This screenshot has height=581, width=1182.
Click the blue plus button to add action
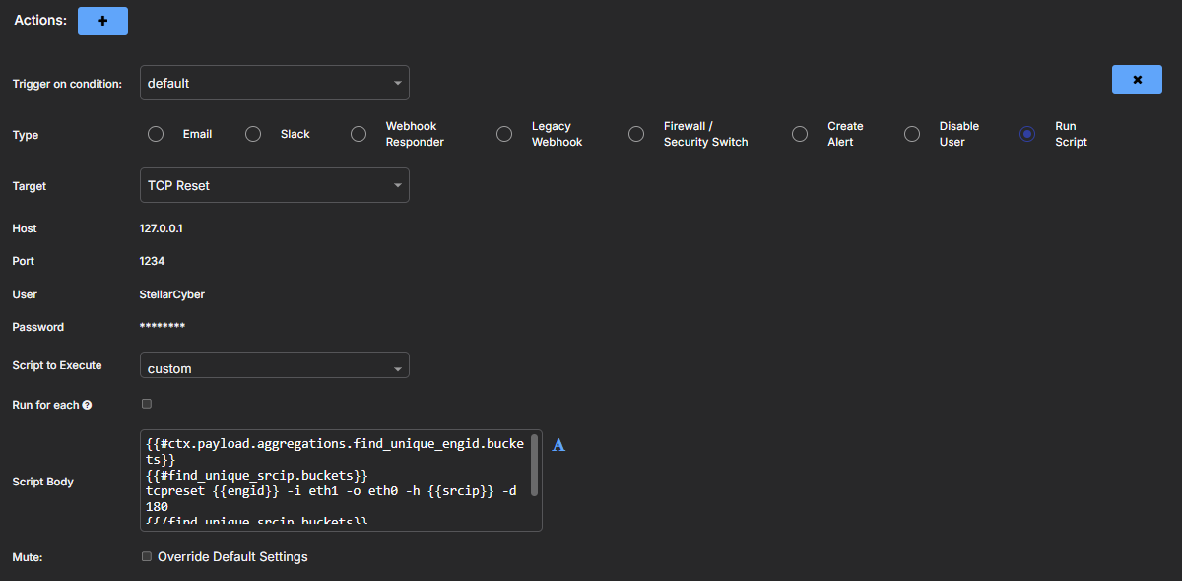coord(102,20)
